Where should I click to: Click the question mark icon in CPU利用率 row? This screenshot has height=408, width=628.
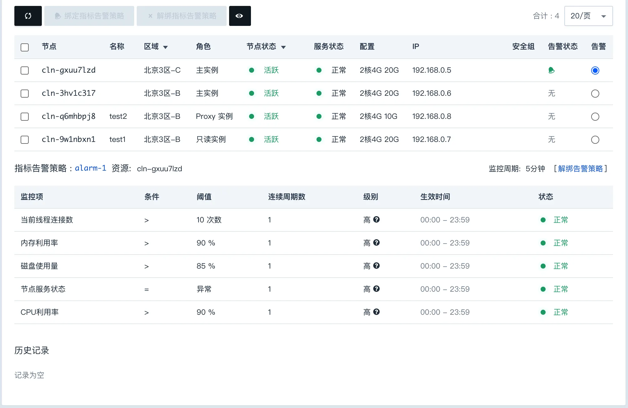coord(376,312)
